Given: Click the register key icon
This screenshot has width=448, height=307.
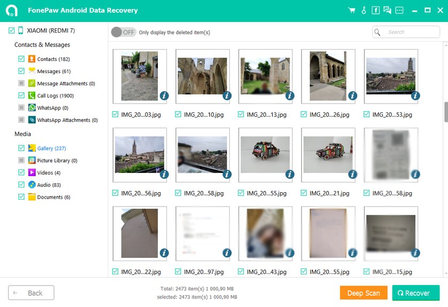Looking at the screenshot, I should pyautogui.click(x=364, y=10).
